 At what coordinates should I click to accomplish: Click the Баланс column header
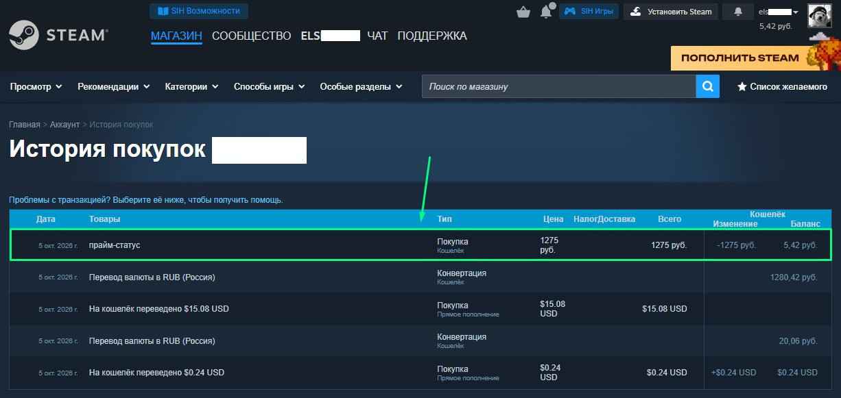click(x=805, y=224)
